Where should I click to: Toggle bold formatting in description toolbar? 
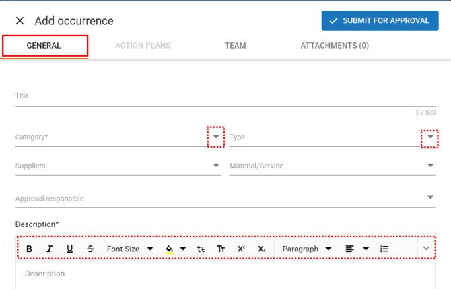pos(29,249)
